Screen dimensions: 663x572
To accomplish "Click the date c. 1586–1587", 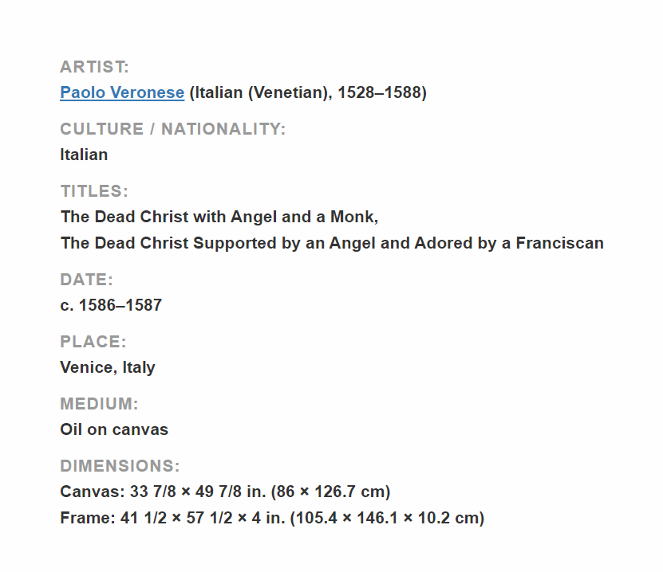I will coord(111,305).
